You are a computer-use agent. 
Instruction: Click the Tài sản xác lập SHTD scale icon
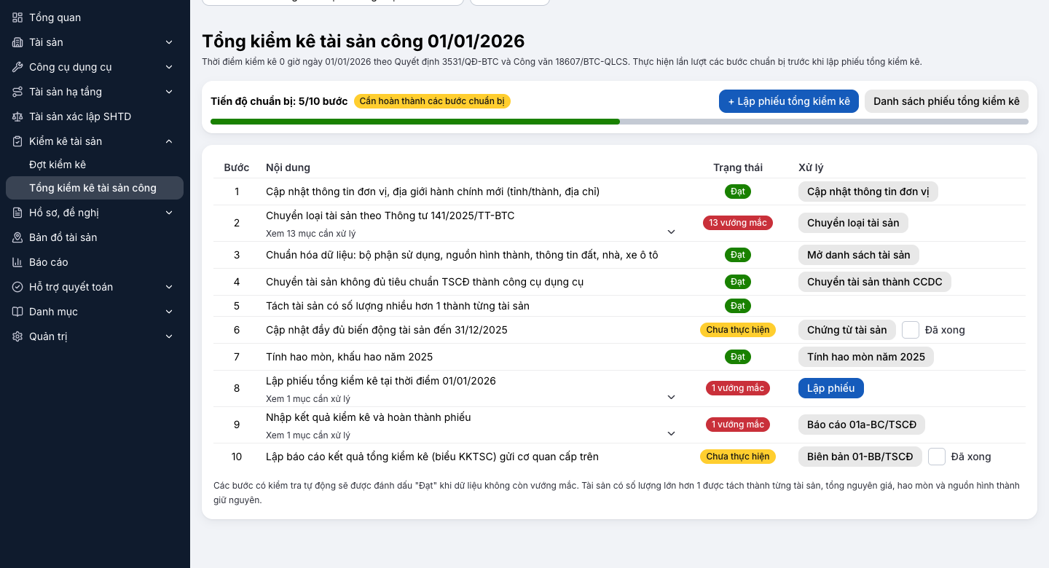point(17,117)
